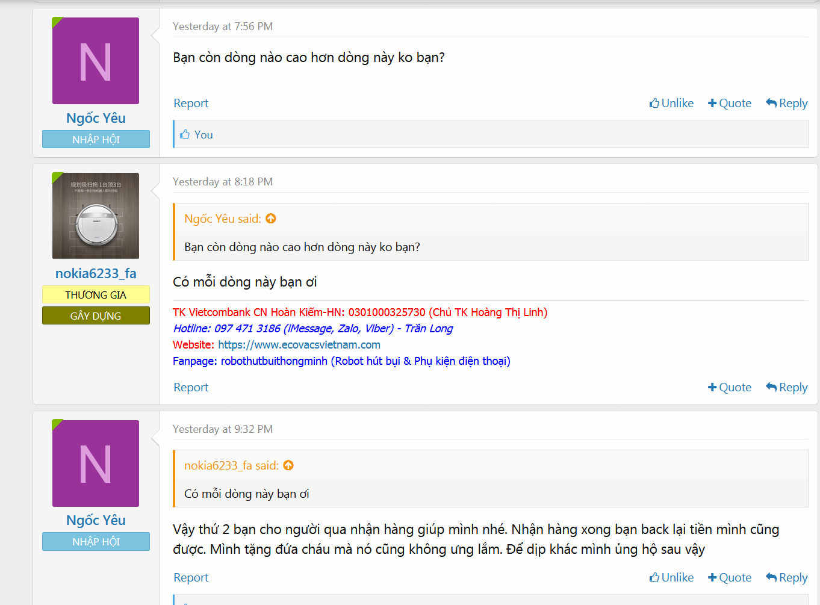Image resolution: width=820 pixels, height=605 pixels.
Task: Quote the 9:32 PM post
Action: click(x=730, y=577)
